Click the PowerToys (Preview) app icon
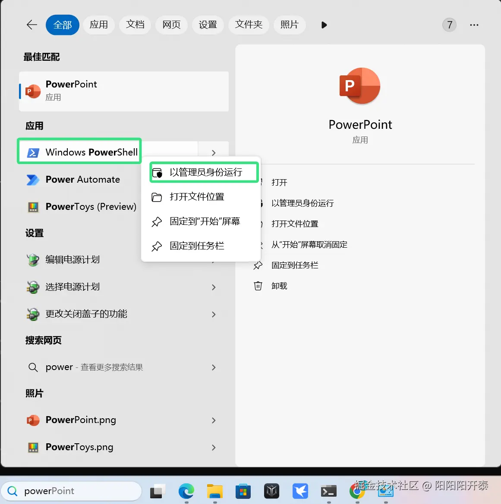This screenshot has width=501, height=504. coord(33,207)
